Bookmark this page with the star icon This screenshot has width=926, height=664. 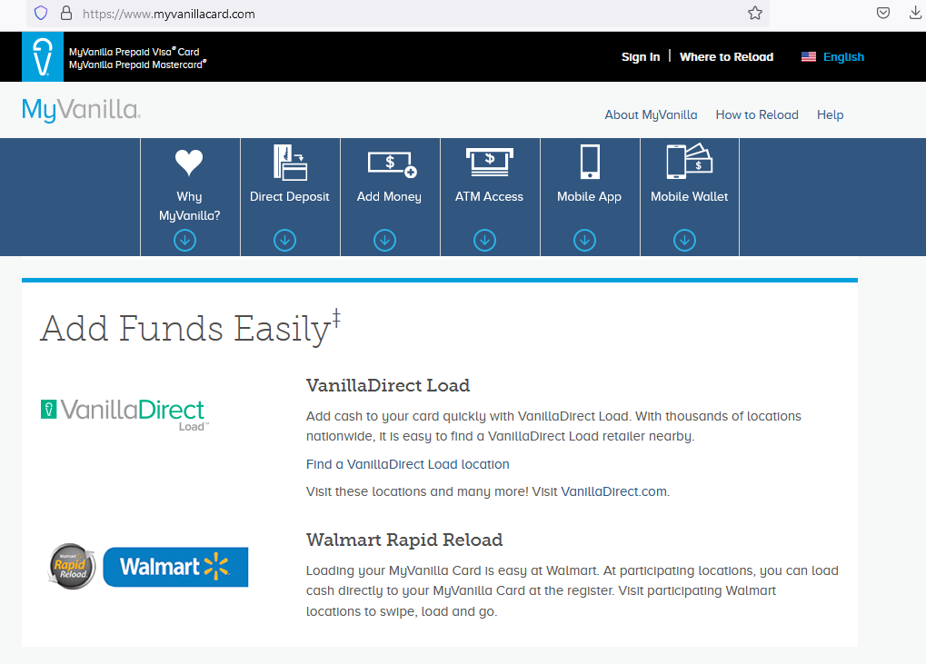click(x=755, y=13)
